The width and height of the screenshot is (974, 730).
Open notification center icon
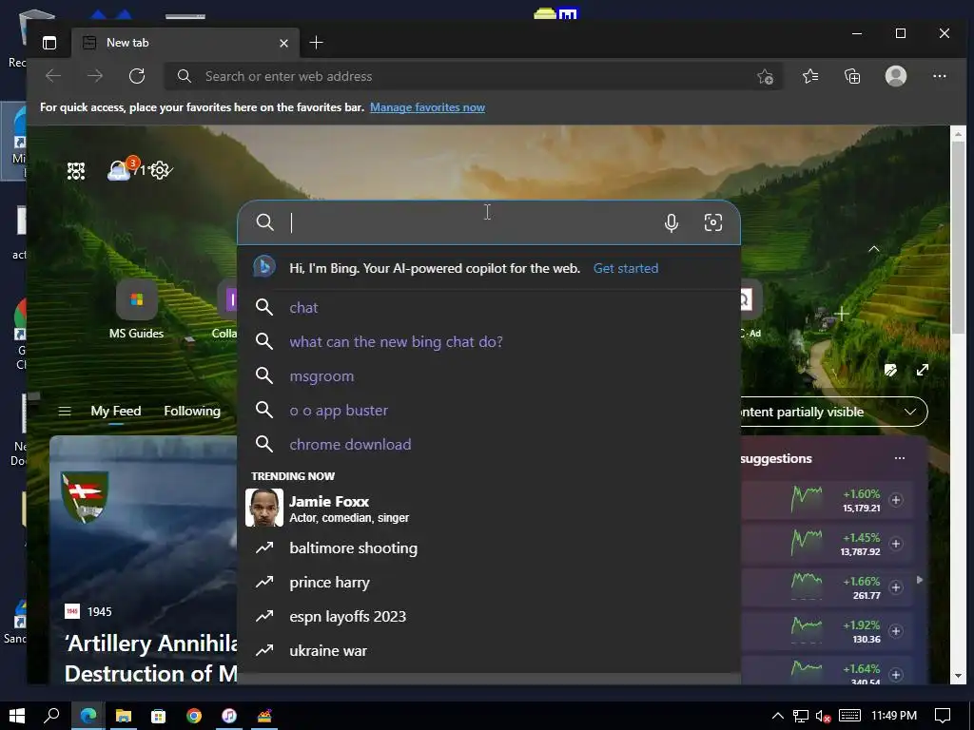[x=943, y=716]
